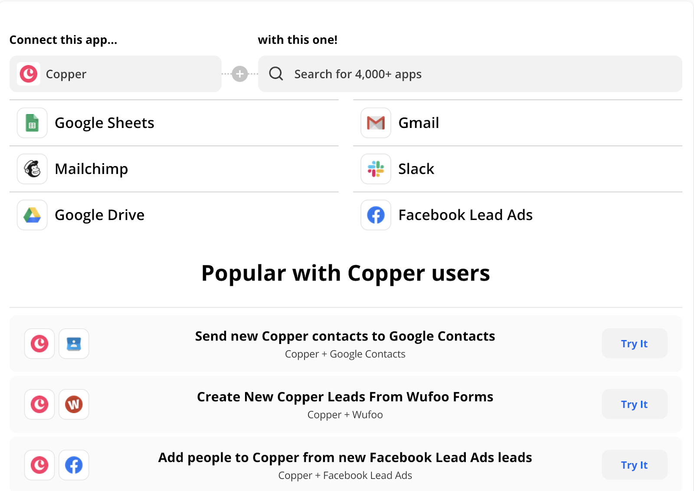
Task: Click the Copper + Facebook Lead Ads subtitle
Action: (x=345, y=475)
